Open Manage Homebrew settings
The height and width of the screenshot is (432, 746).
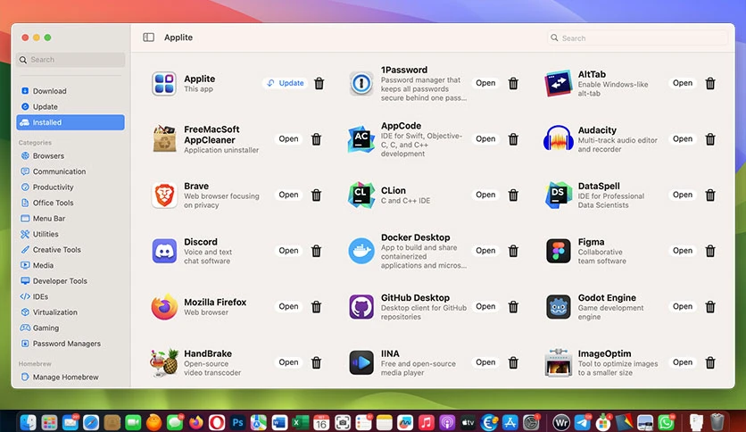click(x=70, y=377)
